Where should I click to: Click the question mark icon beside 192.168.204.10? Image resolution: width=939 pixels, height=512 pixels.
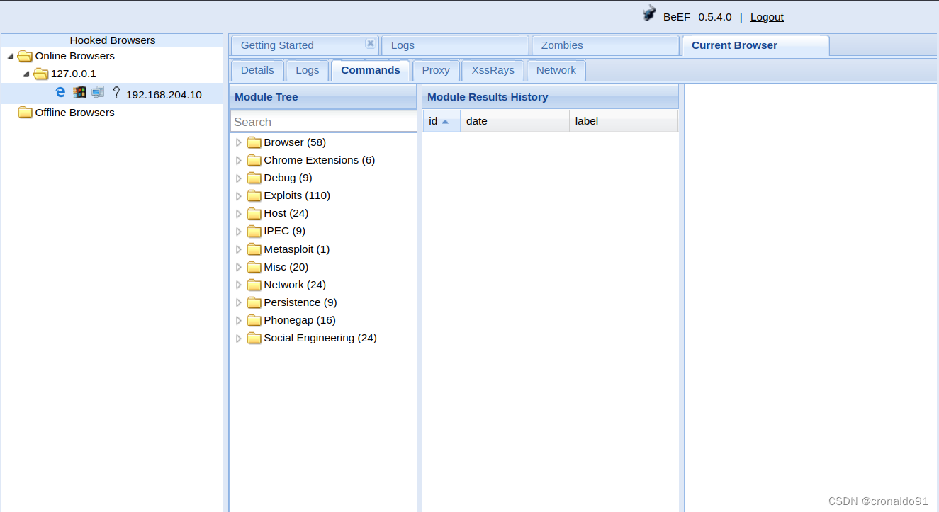[x=117, y=92]
